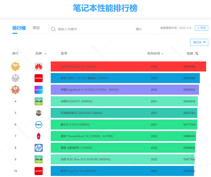Image resolution: width=211 pixels, height=177 pixels.
Task: Click 2022 release year for 华为MateBook row
Action: [154, 67]
